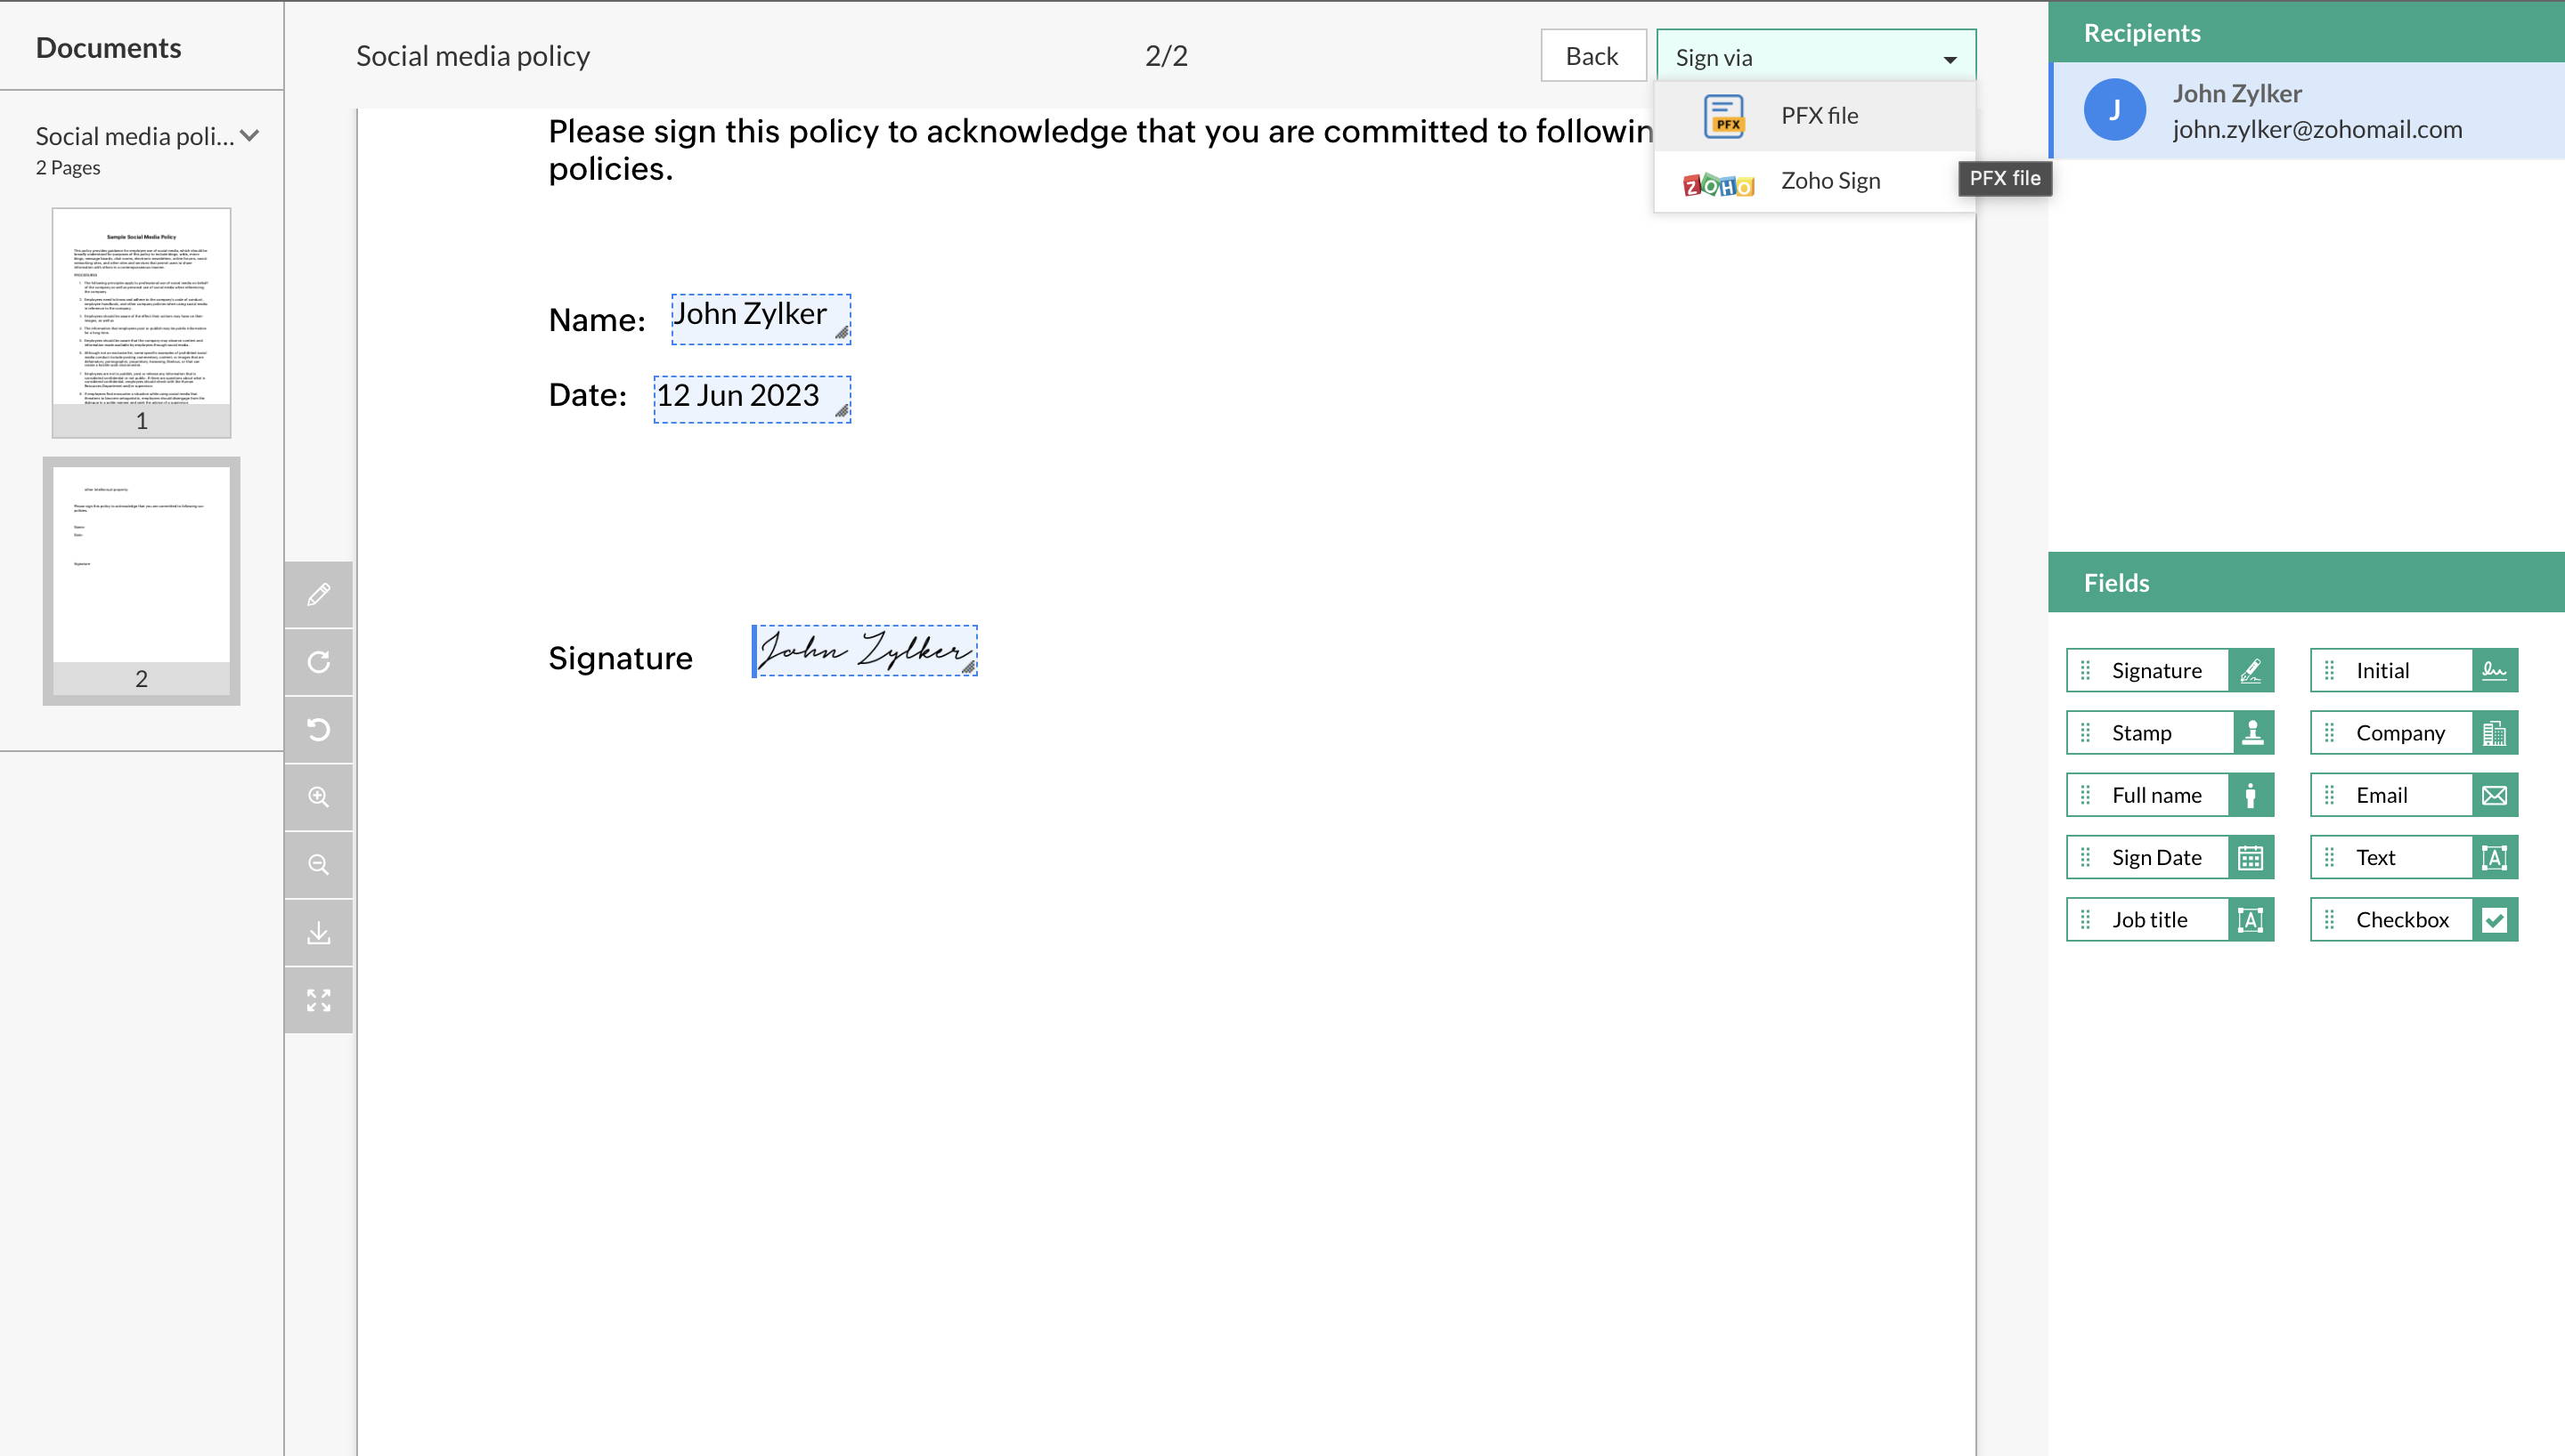Screen dimensions: 2565x1456
Task: Expand the Social media policy document chevron
Action: click(x=250, y=136)
